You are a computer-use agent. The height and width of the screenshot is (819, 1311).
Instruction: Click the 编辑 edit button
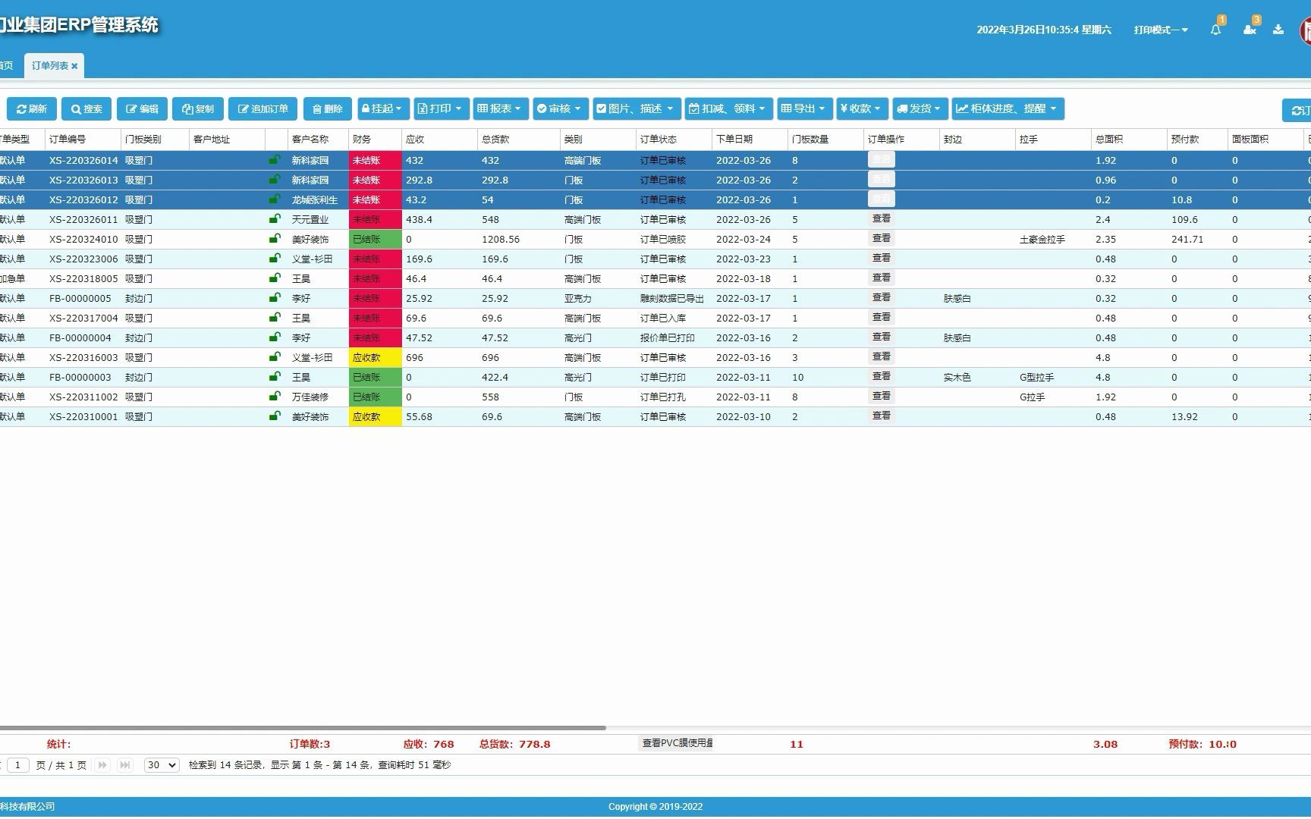click(x=142, y=108)
